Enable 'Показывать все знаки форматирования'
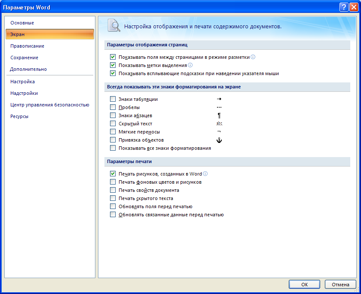Image resolution: width=361 pixels, height=294 pixels. point(113,148)
